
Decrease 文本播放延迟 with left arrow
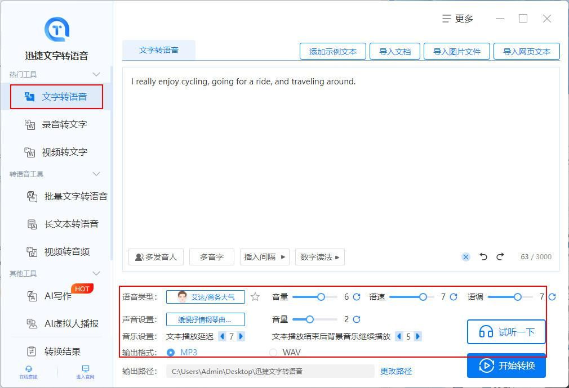point(222,337)
